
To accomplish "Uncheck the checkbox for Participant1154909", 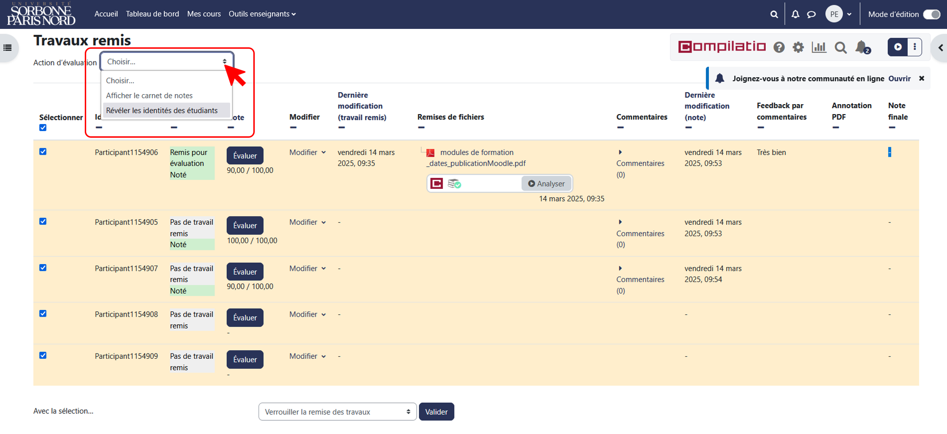I will coord(43,355).
